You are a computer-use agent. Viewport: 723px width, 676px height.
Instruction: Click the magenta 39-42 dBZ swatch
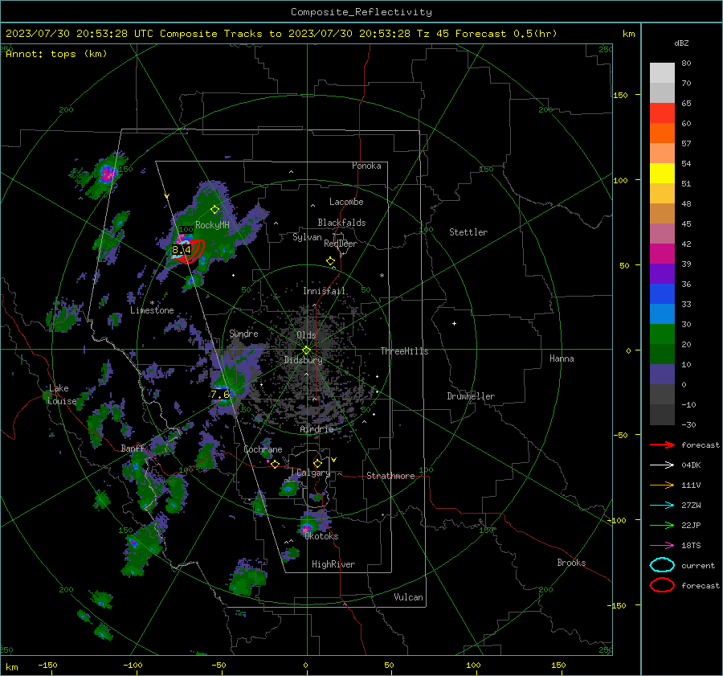pos(662,254)
